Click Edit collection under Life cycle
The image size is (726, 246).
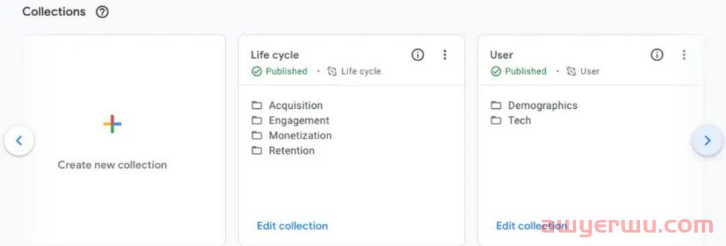(292, 226)
